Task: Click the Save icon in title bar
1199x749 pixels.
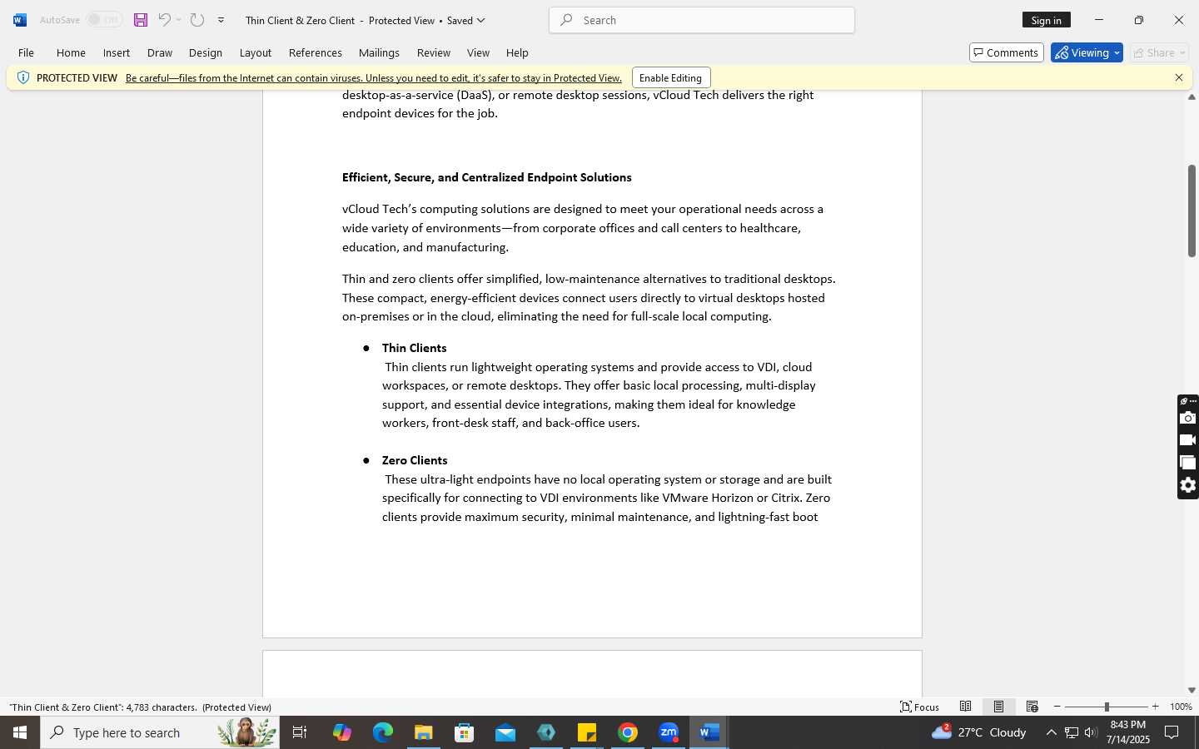Action: point(141,20)
